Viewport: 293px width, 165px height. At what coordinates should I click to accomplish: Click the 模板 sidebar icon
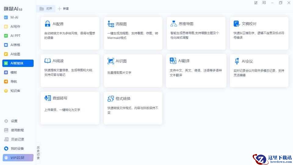pyautogui.click(x=6, y=72)
